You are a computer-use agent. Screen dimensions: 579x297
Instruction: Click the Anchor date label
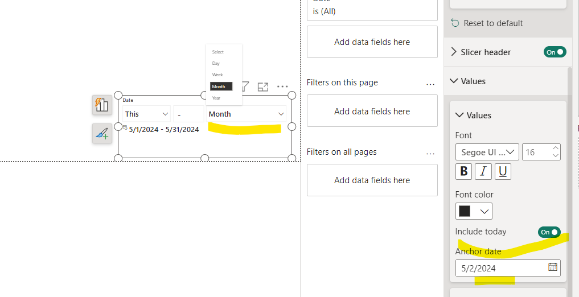point(478,251)
